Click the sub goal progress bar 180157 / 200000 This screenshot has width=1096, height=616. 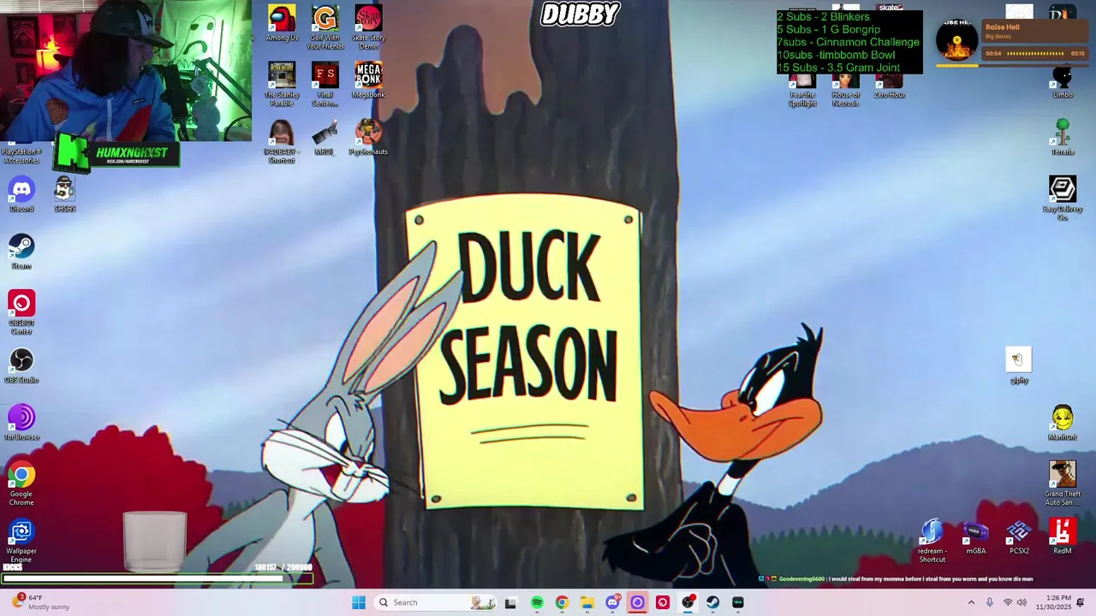tap(158, 578)
